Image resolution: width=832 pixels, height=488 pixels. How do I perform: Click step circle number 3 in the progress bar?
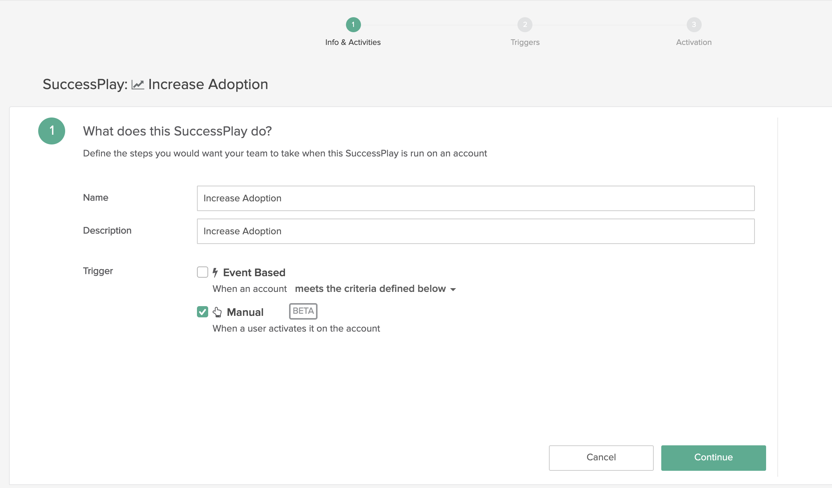coord(694,25)
